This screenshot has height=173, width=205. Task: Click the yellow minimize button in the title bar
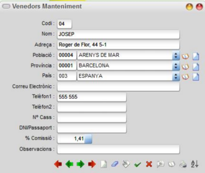[x=189, y=7]
